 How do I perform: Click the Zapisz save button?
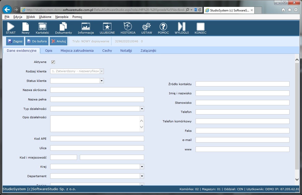click(x=15, y=41)
